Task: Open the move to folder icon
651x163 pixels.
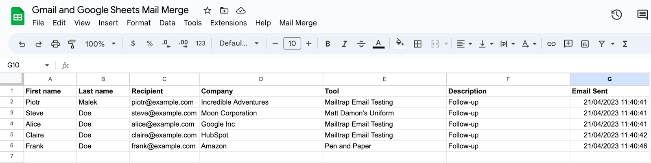Action: click(x=224, y=11)
